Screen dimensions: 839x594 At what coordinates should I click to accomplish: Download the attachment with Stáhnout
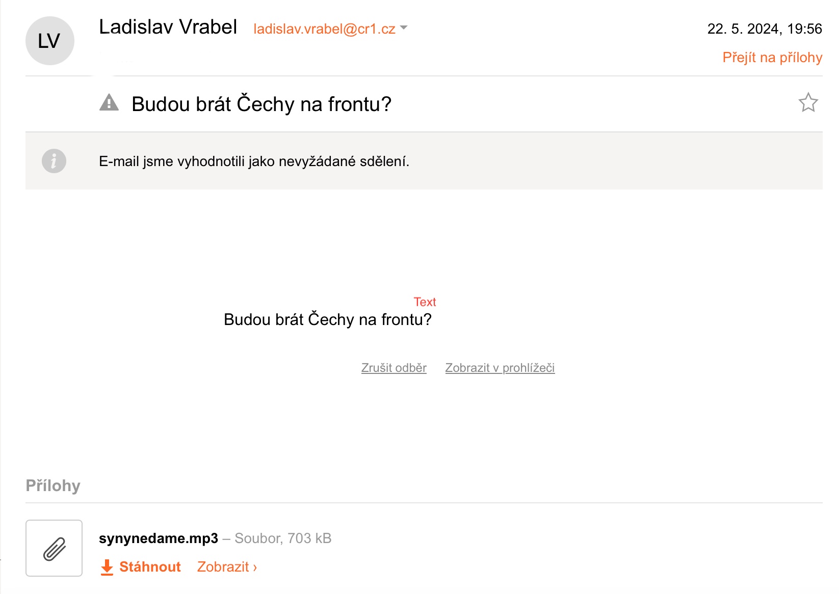(150, 567)
